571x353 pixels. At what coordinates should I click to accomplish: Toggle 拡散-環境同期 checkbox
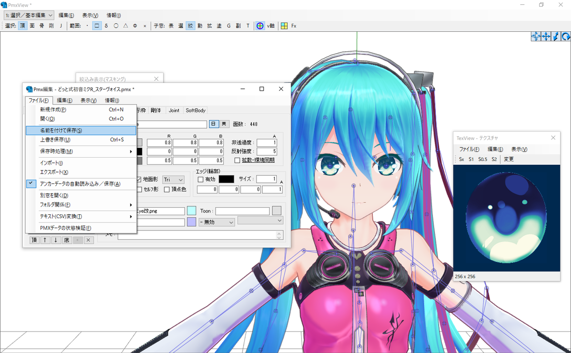(x=255, y=160)
